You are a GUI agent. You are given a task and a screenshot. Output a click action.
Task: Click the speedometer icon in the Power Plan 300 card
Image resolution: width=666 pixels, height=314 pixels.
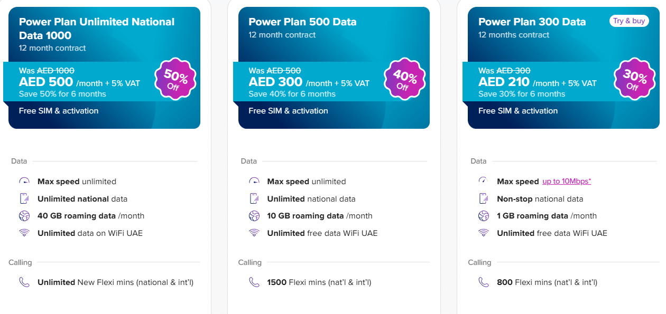(x=483, y=181)
